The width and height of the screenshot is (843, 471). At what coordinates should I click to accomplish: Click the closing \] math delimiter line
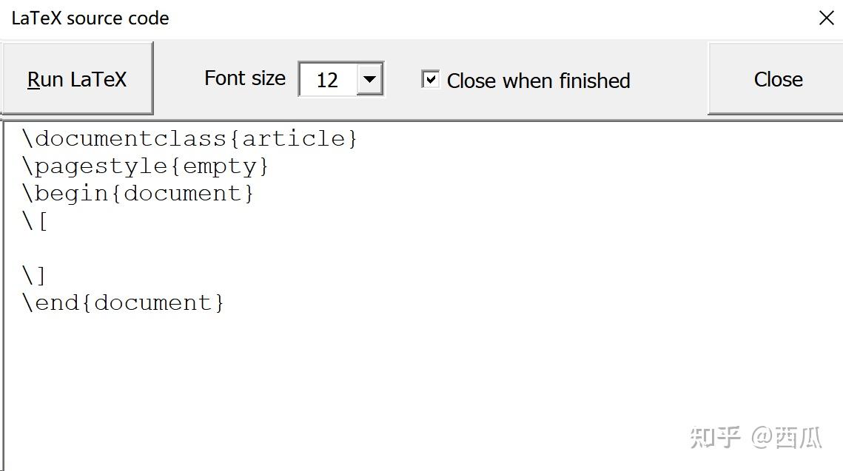click(x=34, y=276)
